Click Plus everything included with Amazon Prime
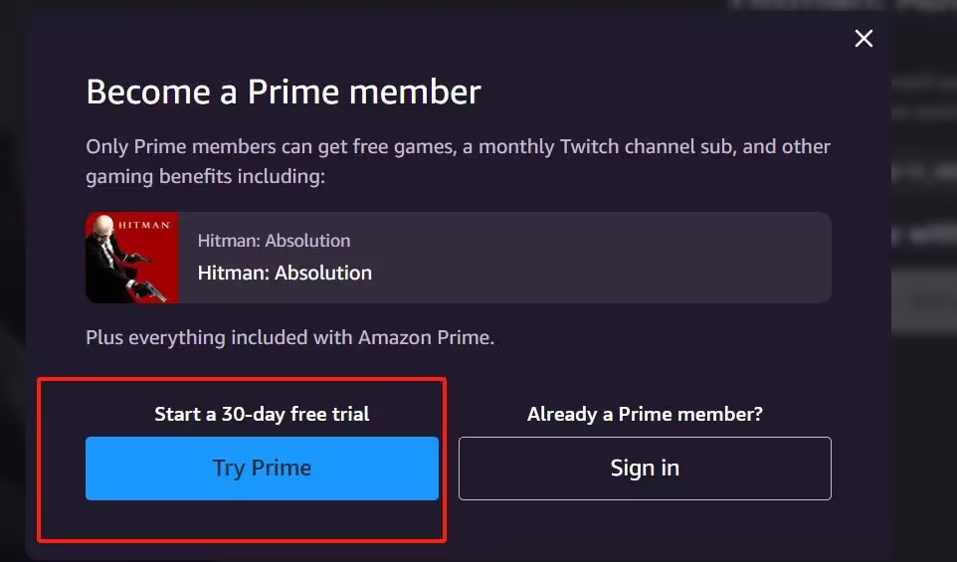The width and height of the screenshot is (957, 562). click(289, 337)
